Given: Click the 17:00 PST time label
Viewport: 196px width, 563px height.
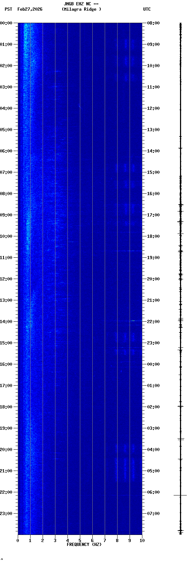Looking at the screenshot, I should 6,386.
